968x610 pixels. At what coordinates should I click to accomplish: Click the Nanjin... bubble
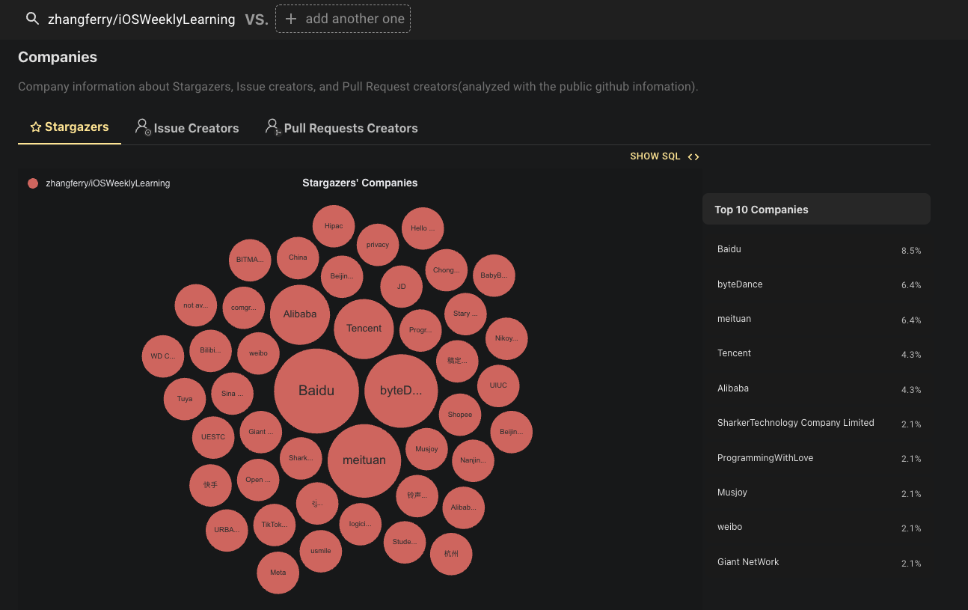tap(473, 460)
